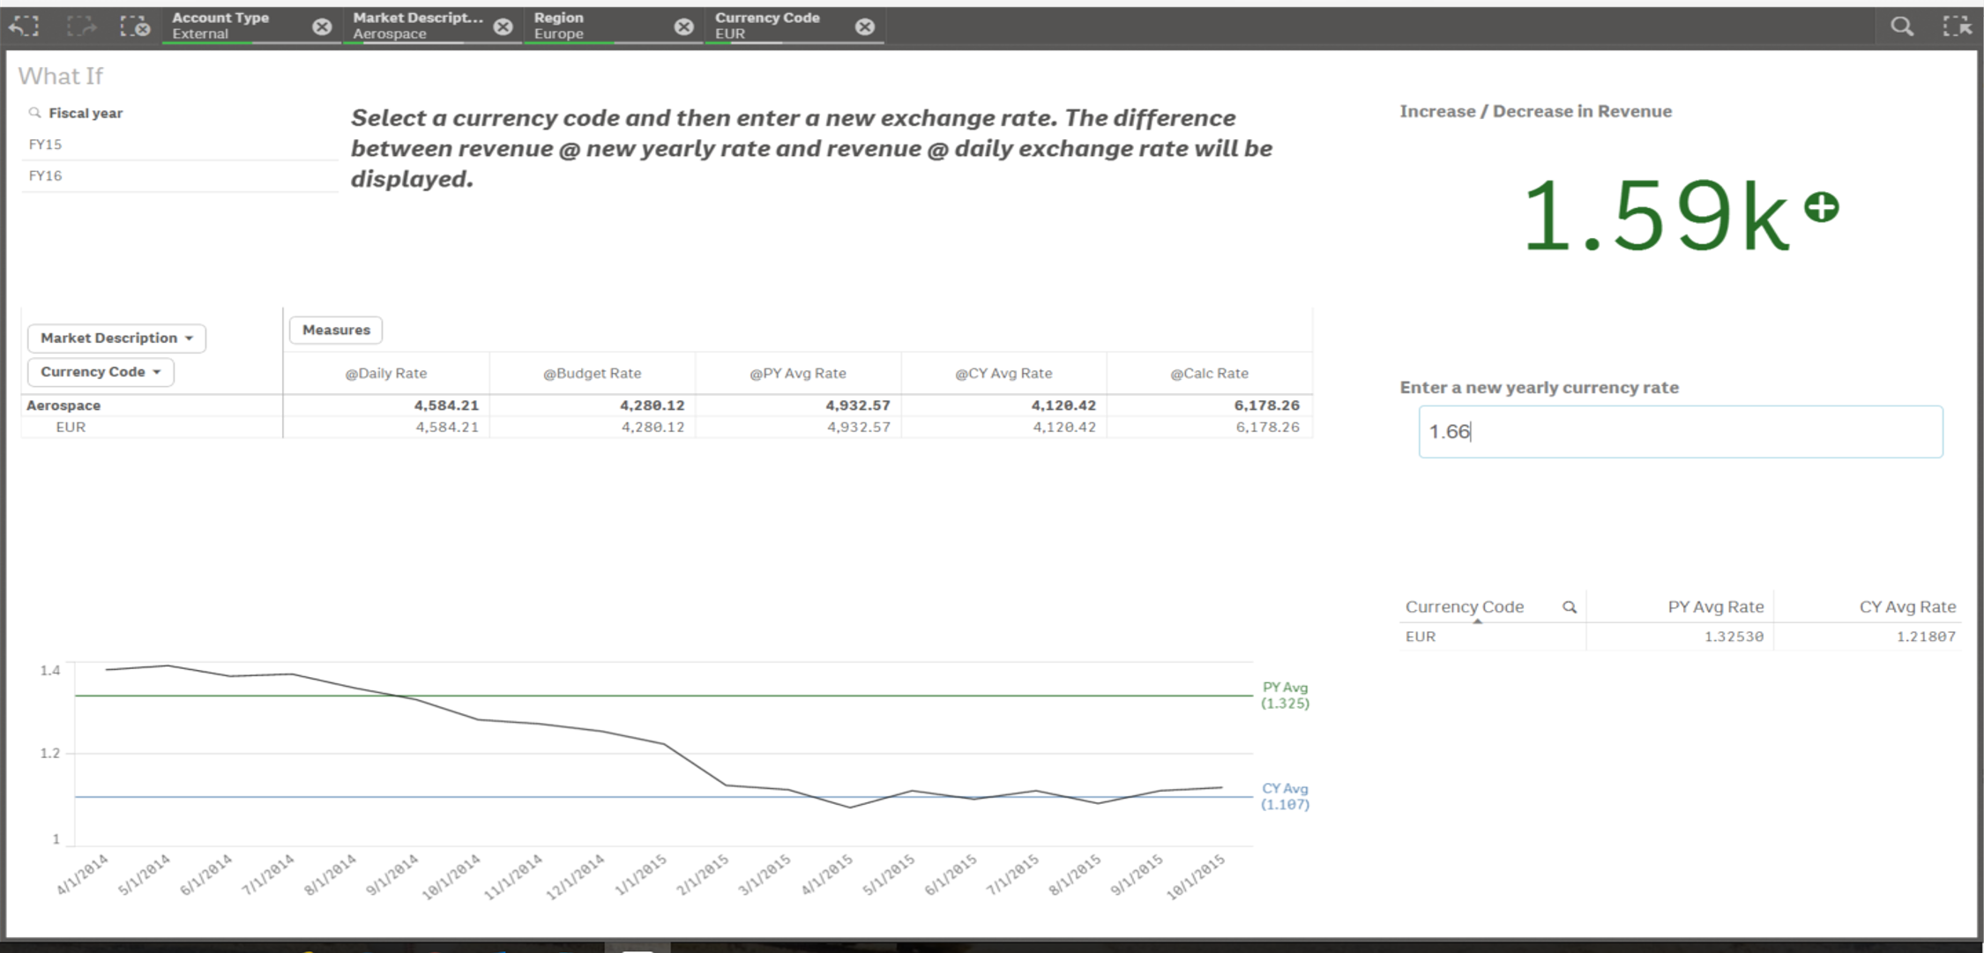Viewport: 1984px width, 953px height.
Task: Click the @PY Avg Rate column header
Action: coord(798,373)
